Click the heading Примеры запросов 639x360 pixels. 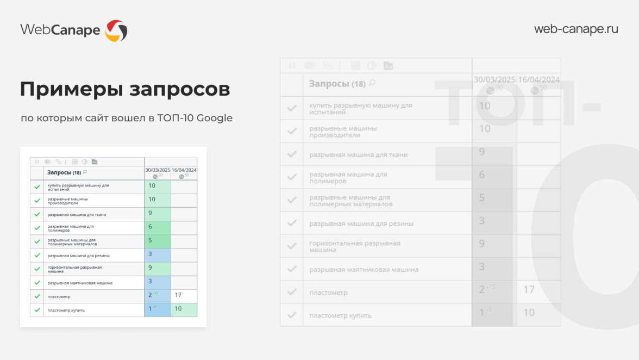125,89
